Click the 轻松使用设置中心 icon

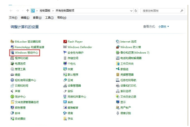[12, 80]
